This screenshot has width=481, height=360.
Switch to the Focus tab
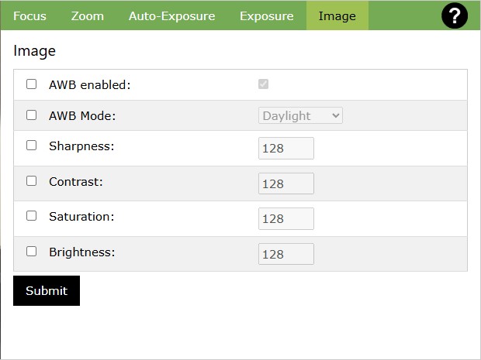29,15
